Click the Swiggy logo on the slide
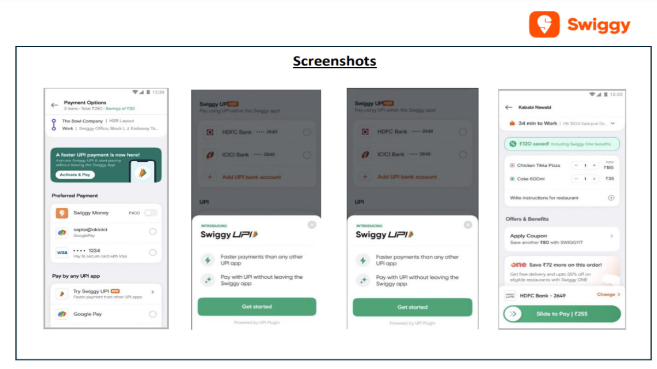 pos(580,25)
